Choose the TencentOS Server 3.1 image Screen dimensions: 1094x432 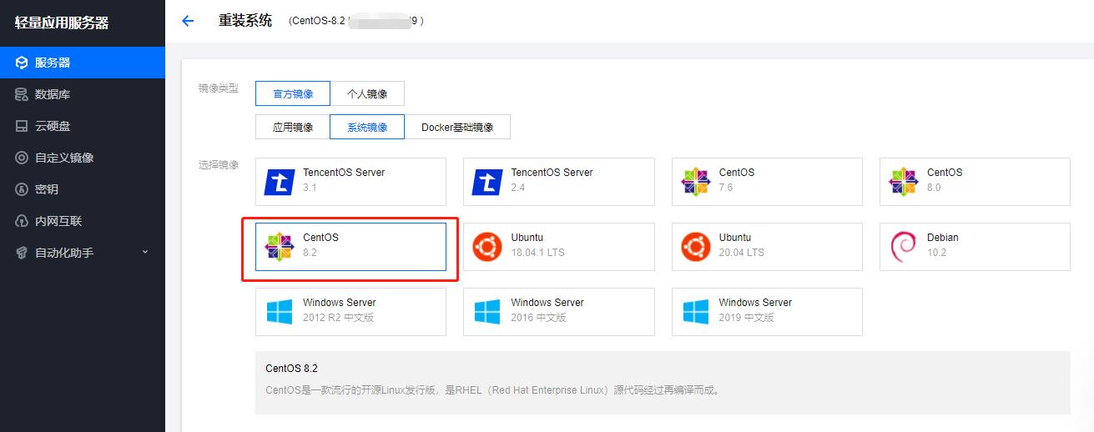350,182
